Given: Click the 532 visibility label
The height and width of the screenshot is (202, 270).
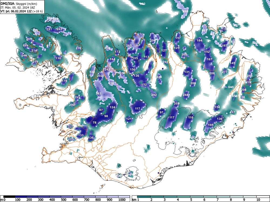Looking at the screenshot, I should pos(92,72).
